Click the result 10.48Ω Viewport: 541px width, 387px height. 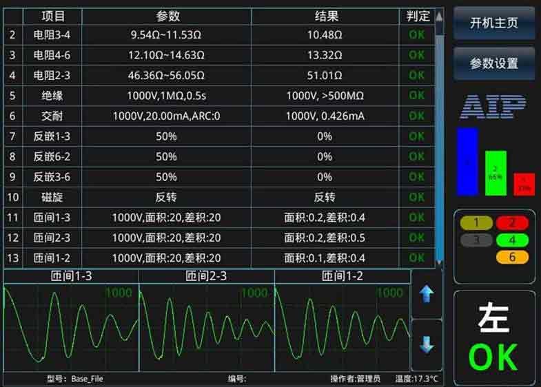pyautogui.click(x=325, y=35)
